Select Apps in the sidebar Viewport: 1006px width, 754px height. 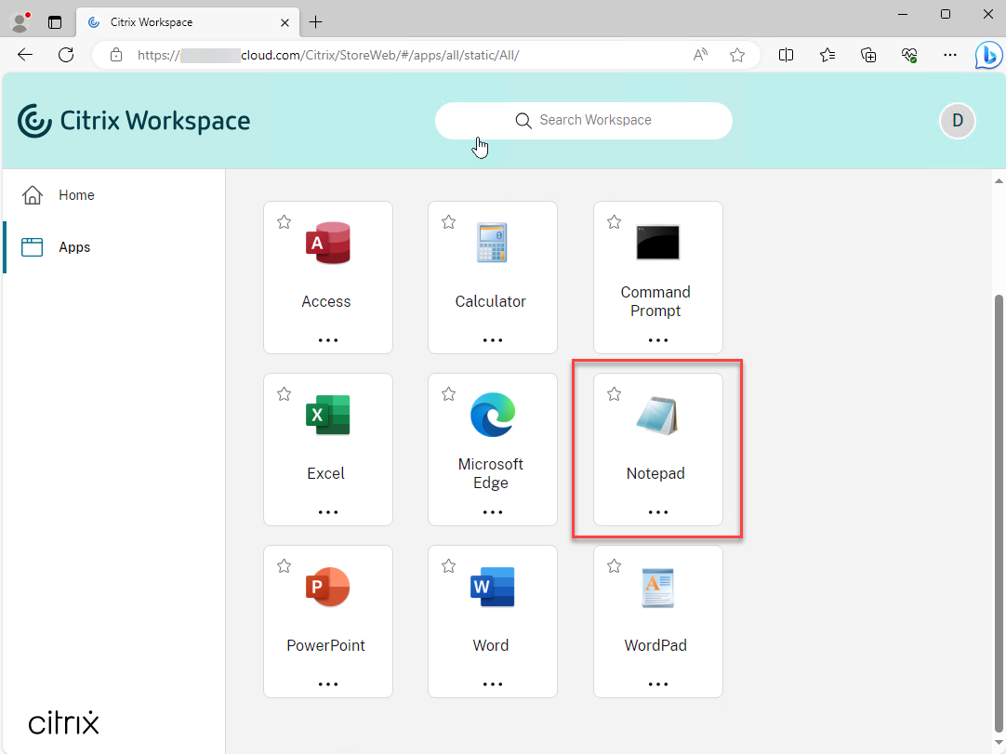pos(114,247)
